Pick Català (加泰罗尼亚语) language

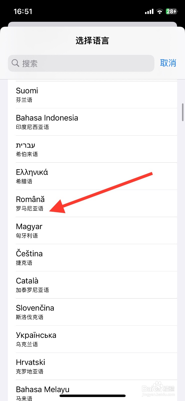(92, 285)
